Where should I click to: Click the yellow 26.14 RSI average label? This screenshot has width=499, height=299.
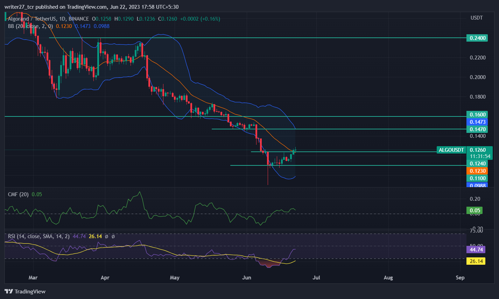[x=476, y=261]
